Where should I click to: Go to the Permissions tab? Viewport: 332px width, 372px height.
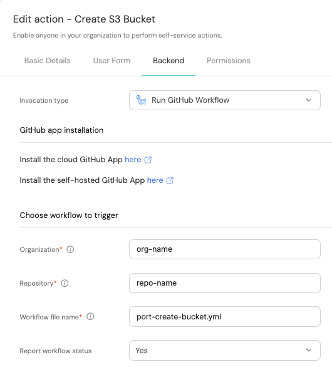(229, 61)
